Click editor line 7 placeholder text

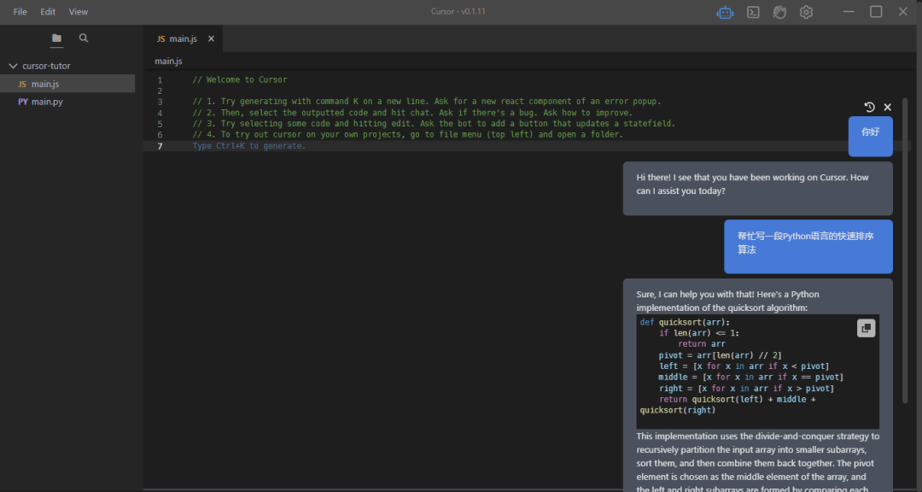[x=248, y=146]
